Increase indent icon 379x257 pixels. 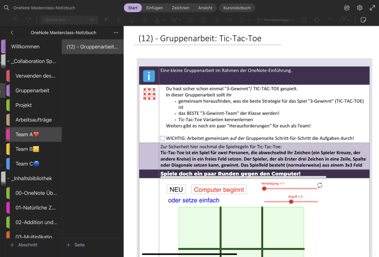(x=229, y=20)
